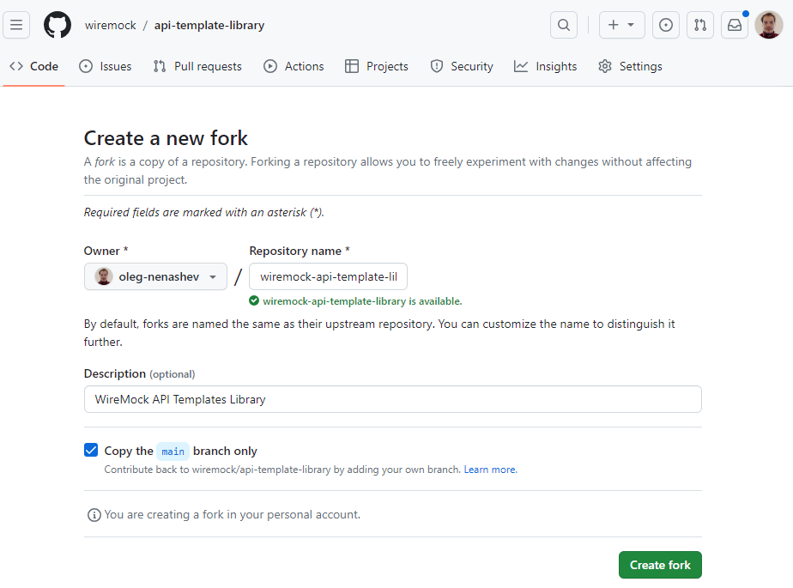Go to GitHub homepage via Octocat logo

[58, 25]
